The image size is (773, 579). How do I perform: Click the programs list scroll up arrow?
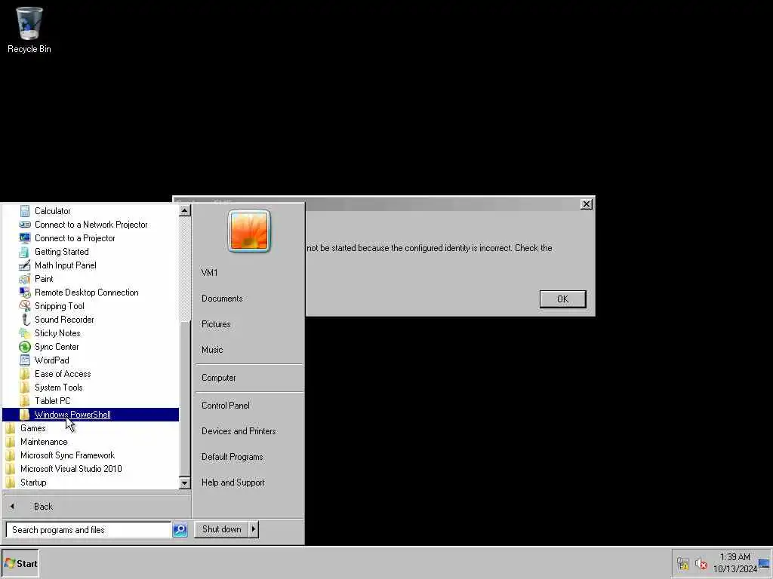184,211
